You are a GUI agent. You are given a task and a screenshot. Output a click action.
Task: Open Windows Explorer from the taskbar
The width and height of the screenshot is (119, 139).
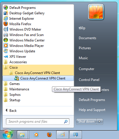point(22,135)
